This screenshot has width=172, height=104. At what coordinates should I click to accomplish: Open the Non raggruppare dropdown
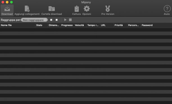pyautogui.click(x=34, y=20)
